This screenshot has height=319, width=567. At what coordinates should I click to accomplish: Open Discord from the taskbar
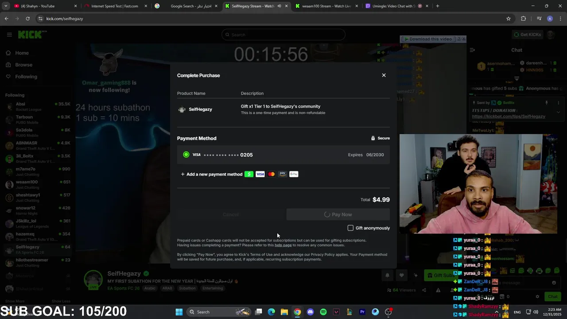310,312
